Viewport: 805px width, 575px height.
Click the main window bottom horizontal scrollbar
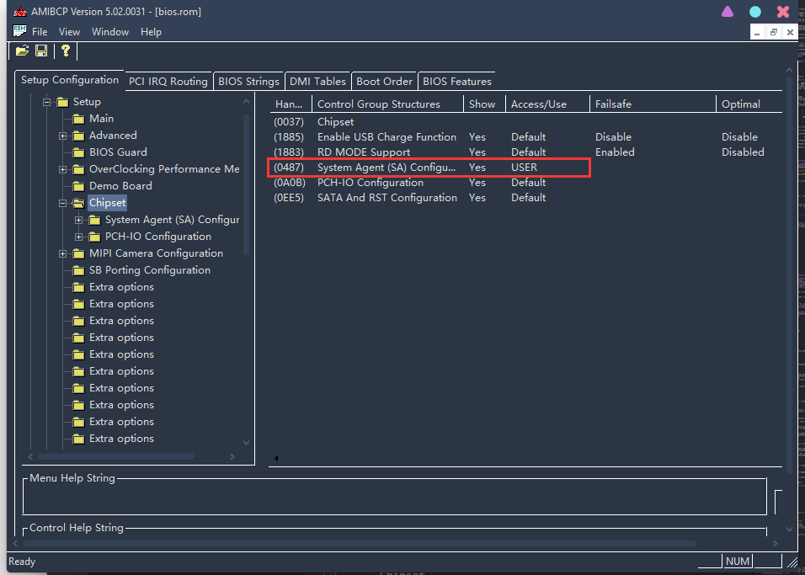click(x=360, y=543)
